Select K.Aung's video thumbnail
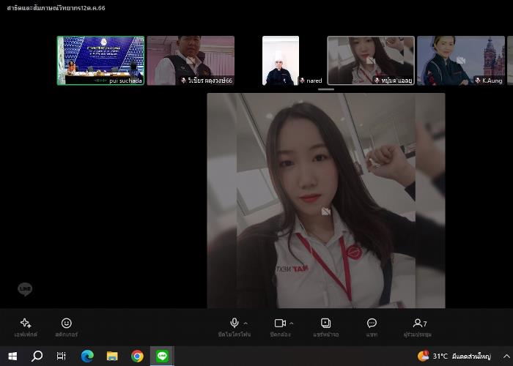Screen dimensions: 513x366 click(x=460, y=60)
